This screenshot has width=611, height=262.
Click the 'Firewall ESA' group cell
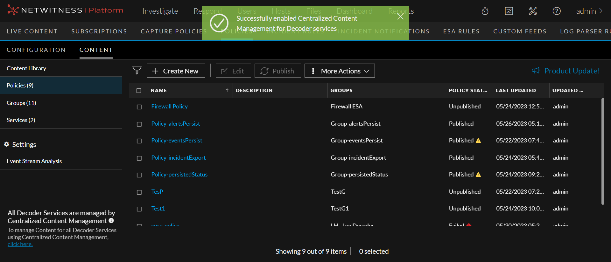[347, 106]
